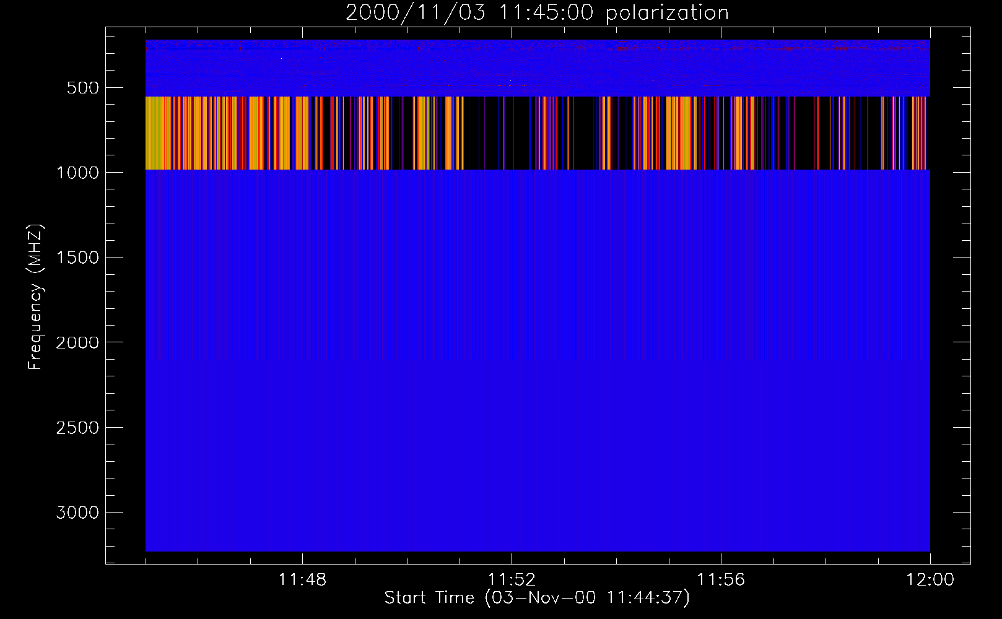Click the 11:52 time tick label
The image size is (1002, 619).
pos(512,580)
